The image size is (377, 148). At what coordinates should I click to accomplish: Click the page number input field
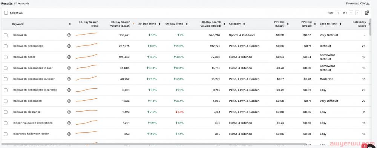pyautogui.click(x=338, y=13)
